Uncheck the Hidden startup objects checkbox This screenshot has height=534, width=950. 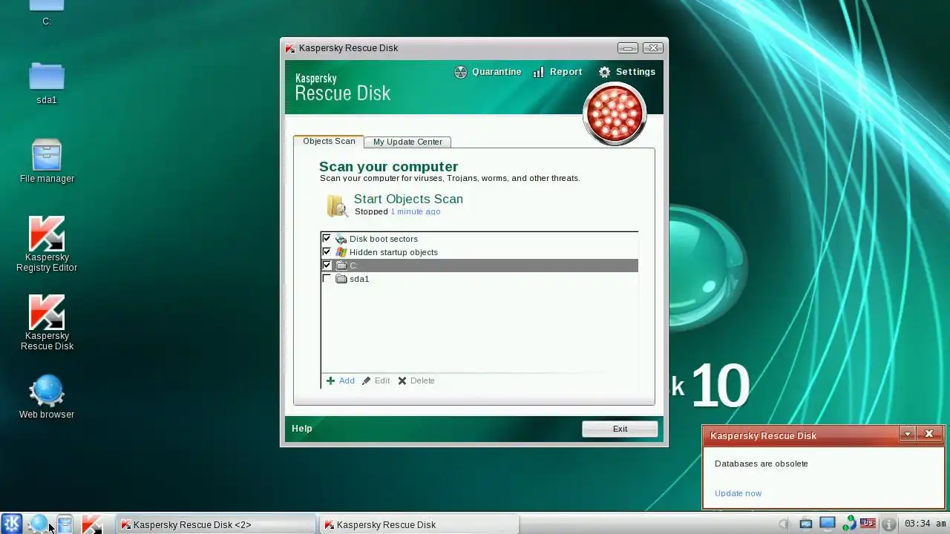[x=327, y=252]
